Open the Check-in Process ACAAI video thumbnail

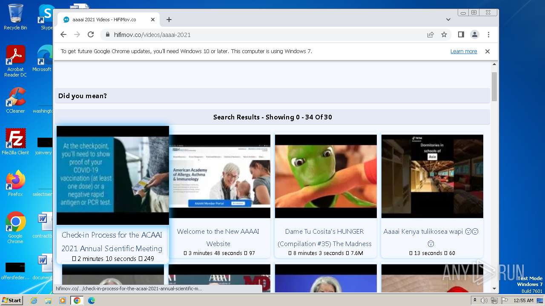click(113, 175)
